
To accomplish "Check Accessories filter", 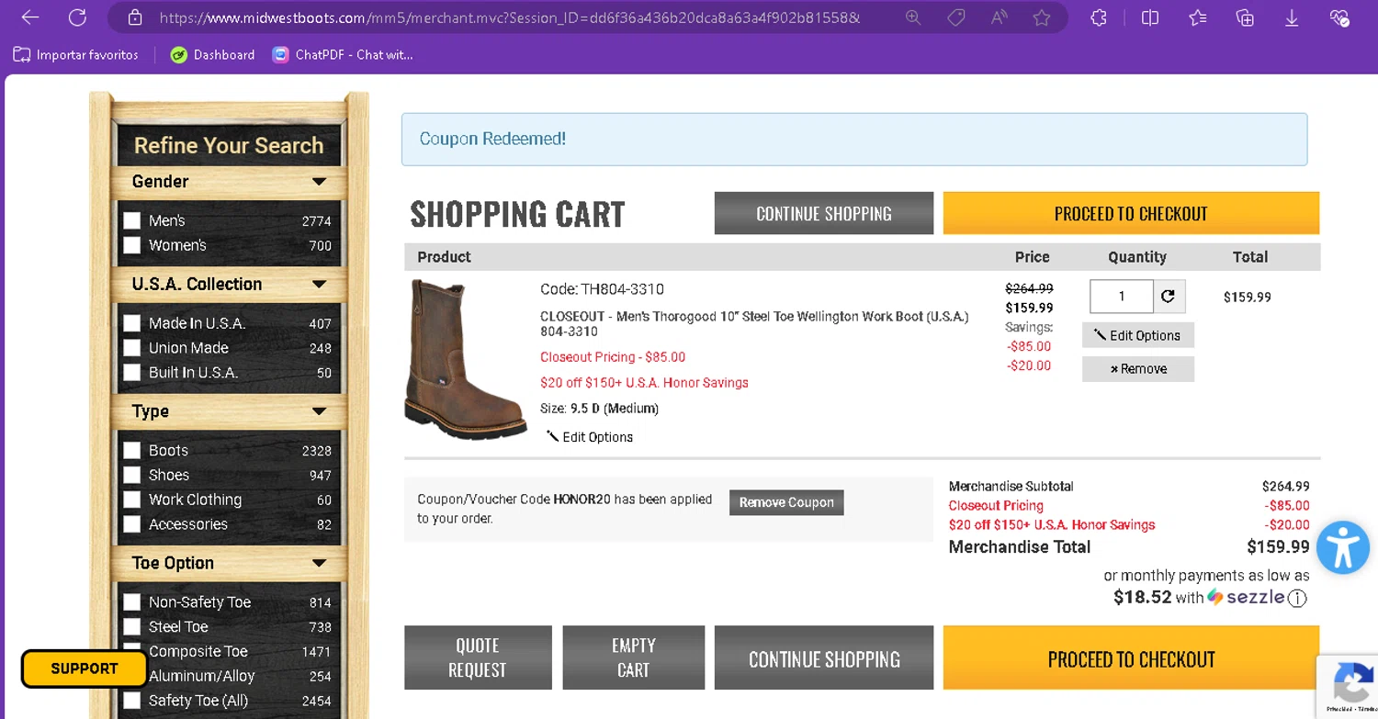I will pyautogui.click(x=132, y=524).
